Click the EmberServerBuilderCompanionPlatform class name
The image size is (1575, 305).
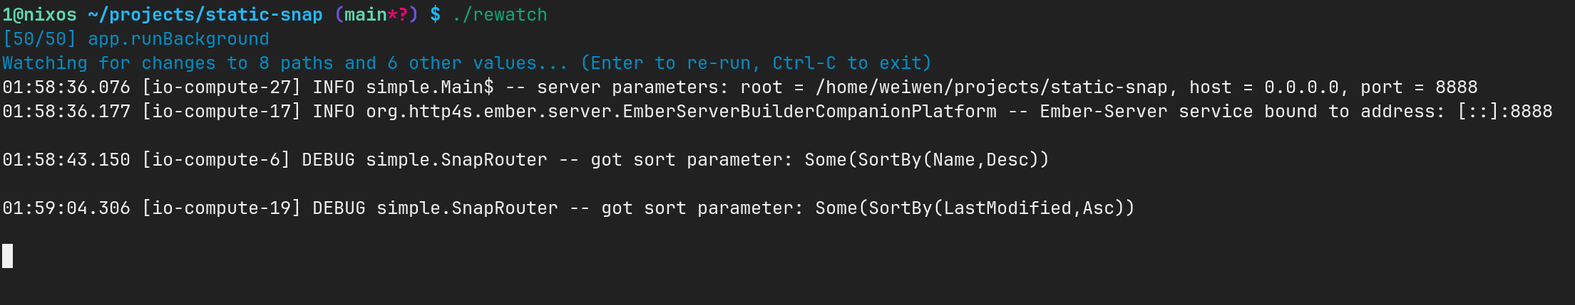point(810,111)
